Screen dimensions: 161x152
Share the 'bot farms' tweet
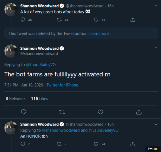(139, 112)
